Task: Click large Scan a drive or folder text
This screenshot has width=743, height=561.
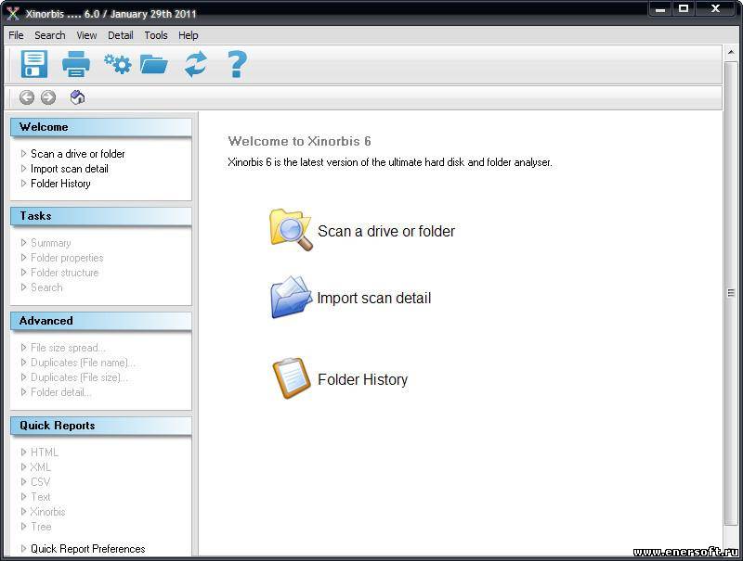Action: pyautogui.click(x=386, y=231)
